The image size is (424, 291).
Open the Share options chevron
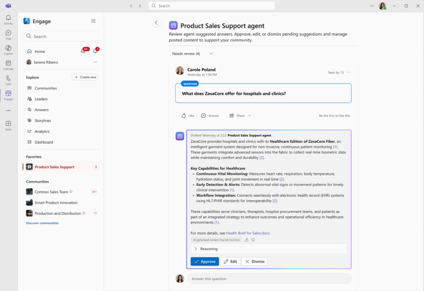(250, 116)
